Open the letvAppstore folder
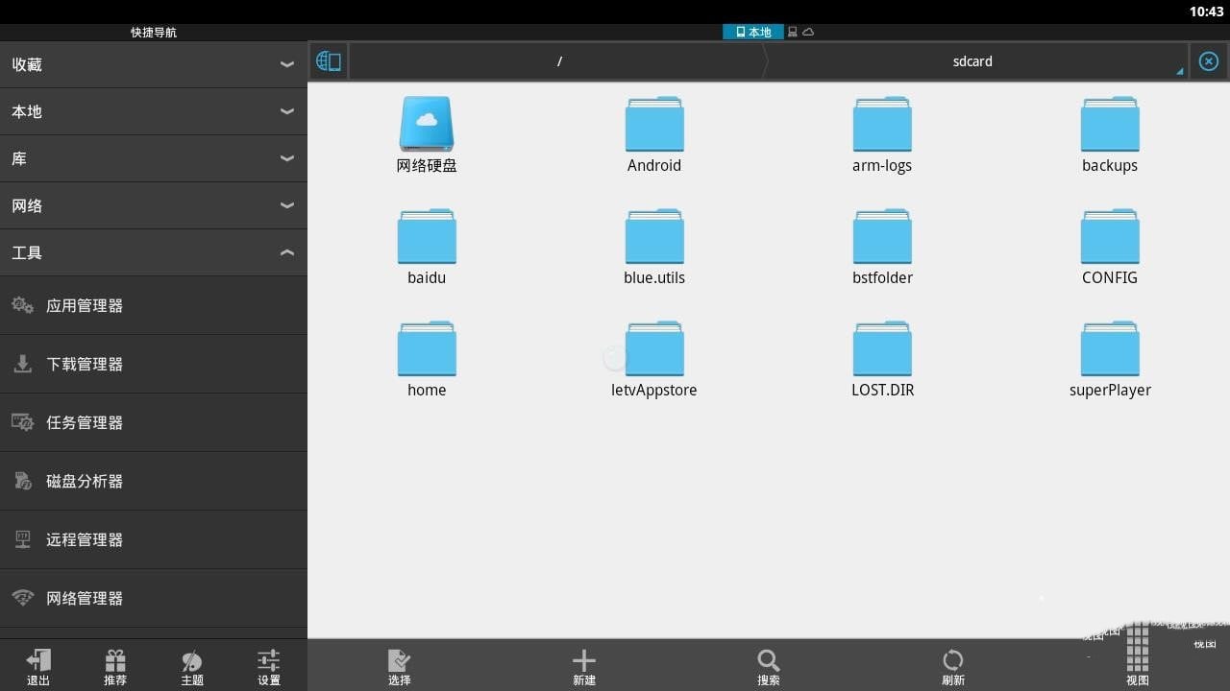Screen dimensions: 1230x691 (x=654, y=349)
